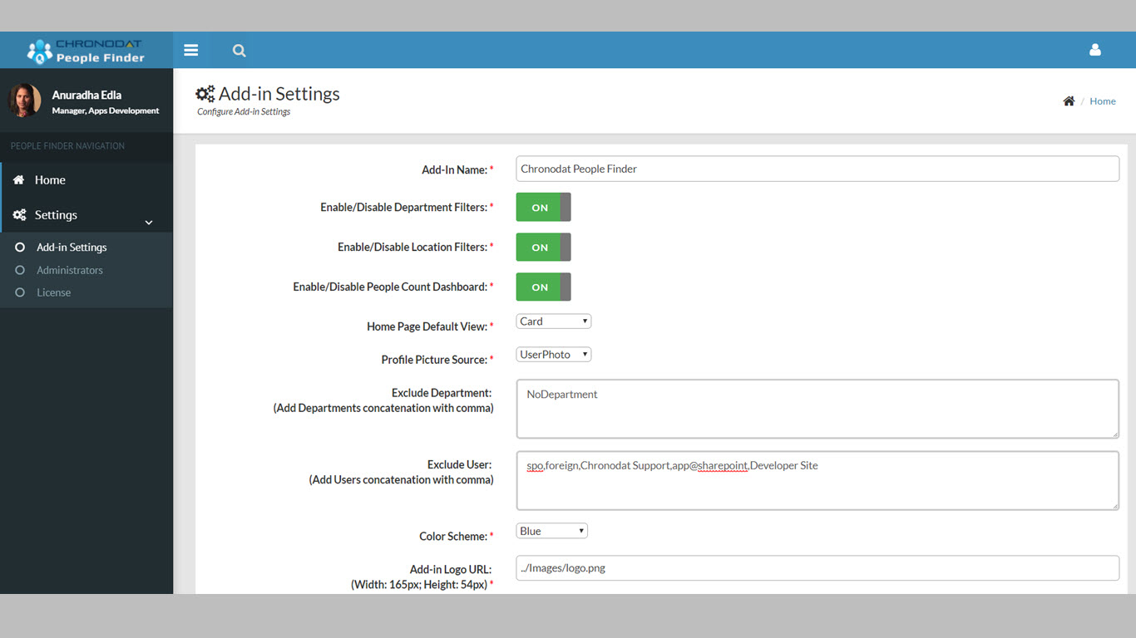Open the Home Page Default View dropdown
The width and height of the screenshot is (1136, 638).
[554, 321]
